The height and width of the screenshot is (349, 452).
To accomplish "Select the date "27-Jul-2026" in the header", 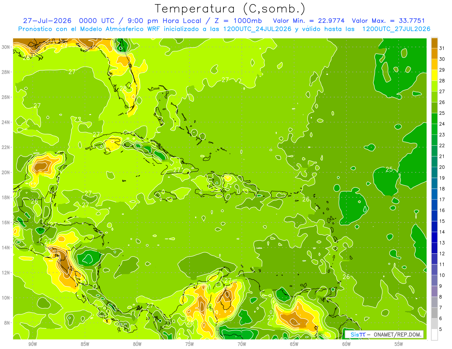I will tap(47, 21).
